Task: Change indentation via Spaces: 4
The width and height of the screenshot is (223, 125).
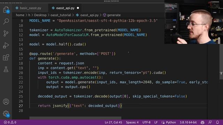Action: point(132,122)
